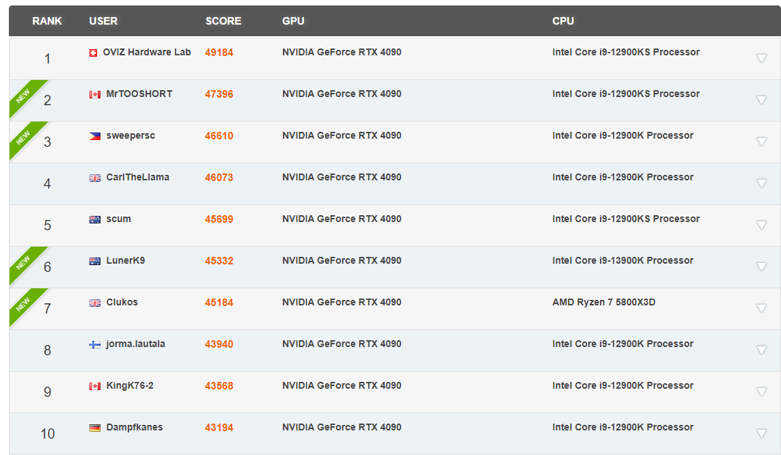Click the SCORE column header

(x=223, y=21)
